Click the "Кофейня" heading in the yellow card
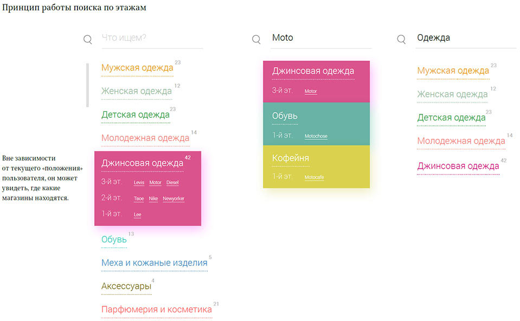520x321 pixels. pyautogui.click(x=291, y=158)
